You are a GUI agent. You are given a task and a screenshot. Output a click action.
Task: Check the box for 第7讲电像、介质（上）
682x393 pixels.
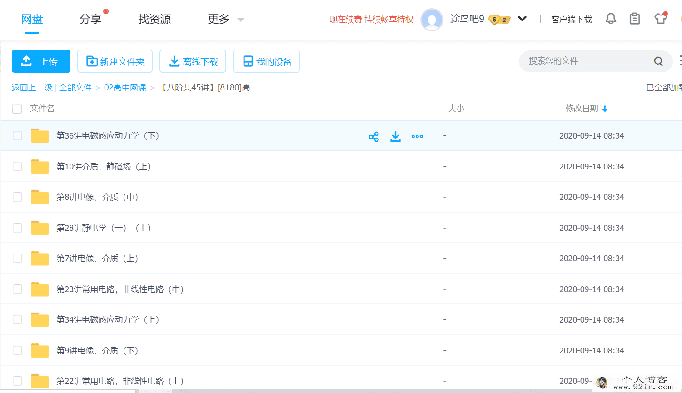click(17, 259)
